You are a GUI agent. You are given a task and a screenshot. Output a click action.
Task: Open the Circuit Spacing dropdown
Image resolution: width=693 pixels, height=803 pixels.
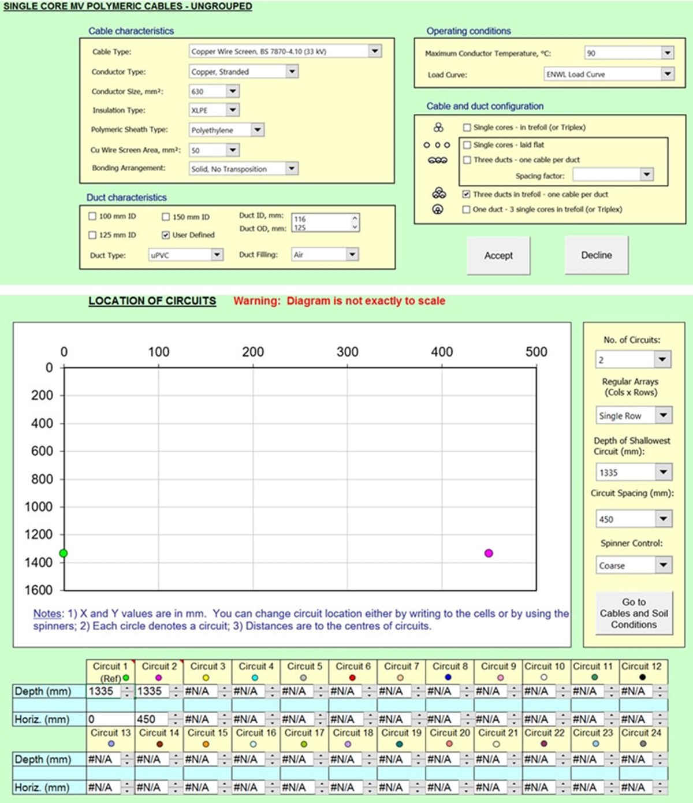coord(664,519)
